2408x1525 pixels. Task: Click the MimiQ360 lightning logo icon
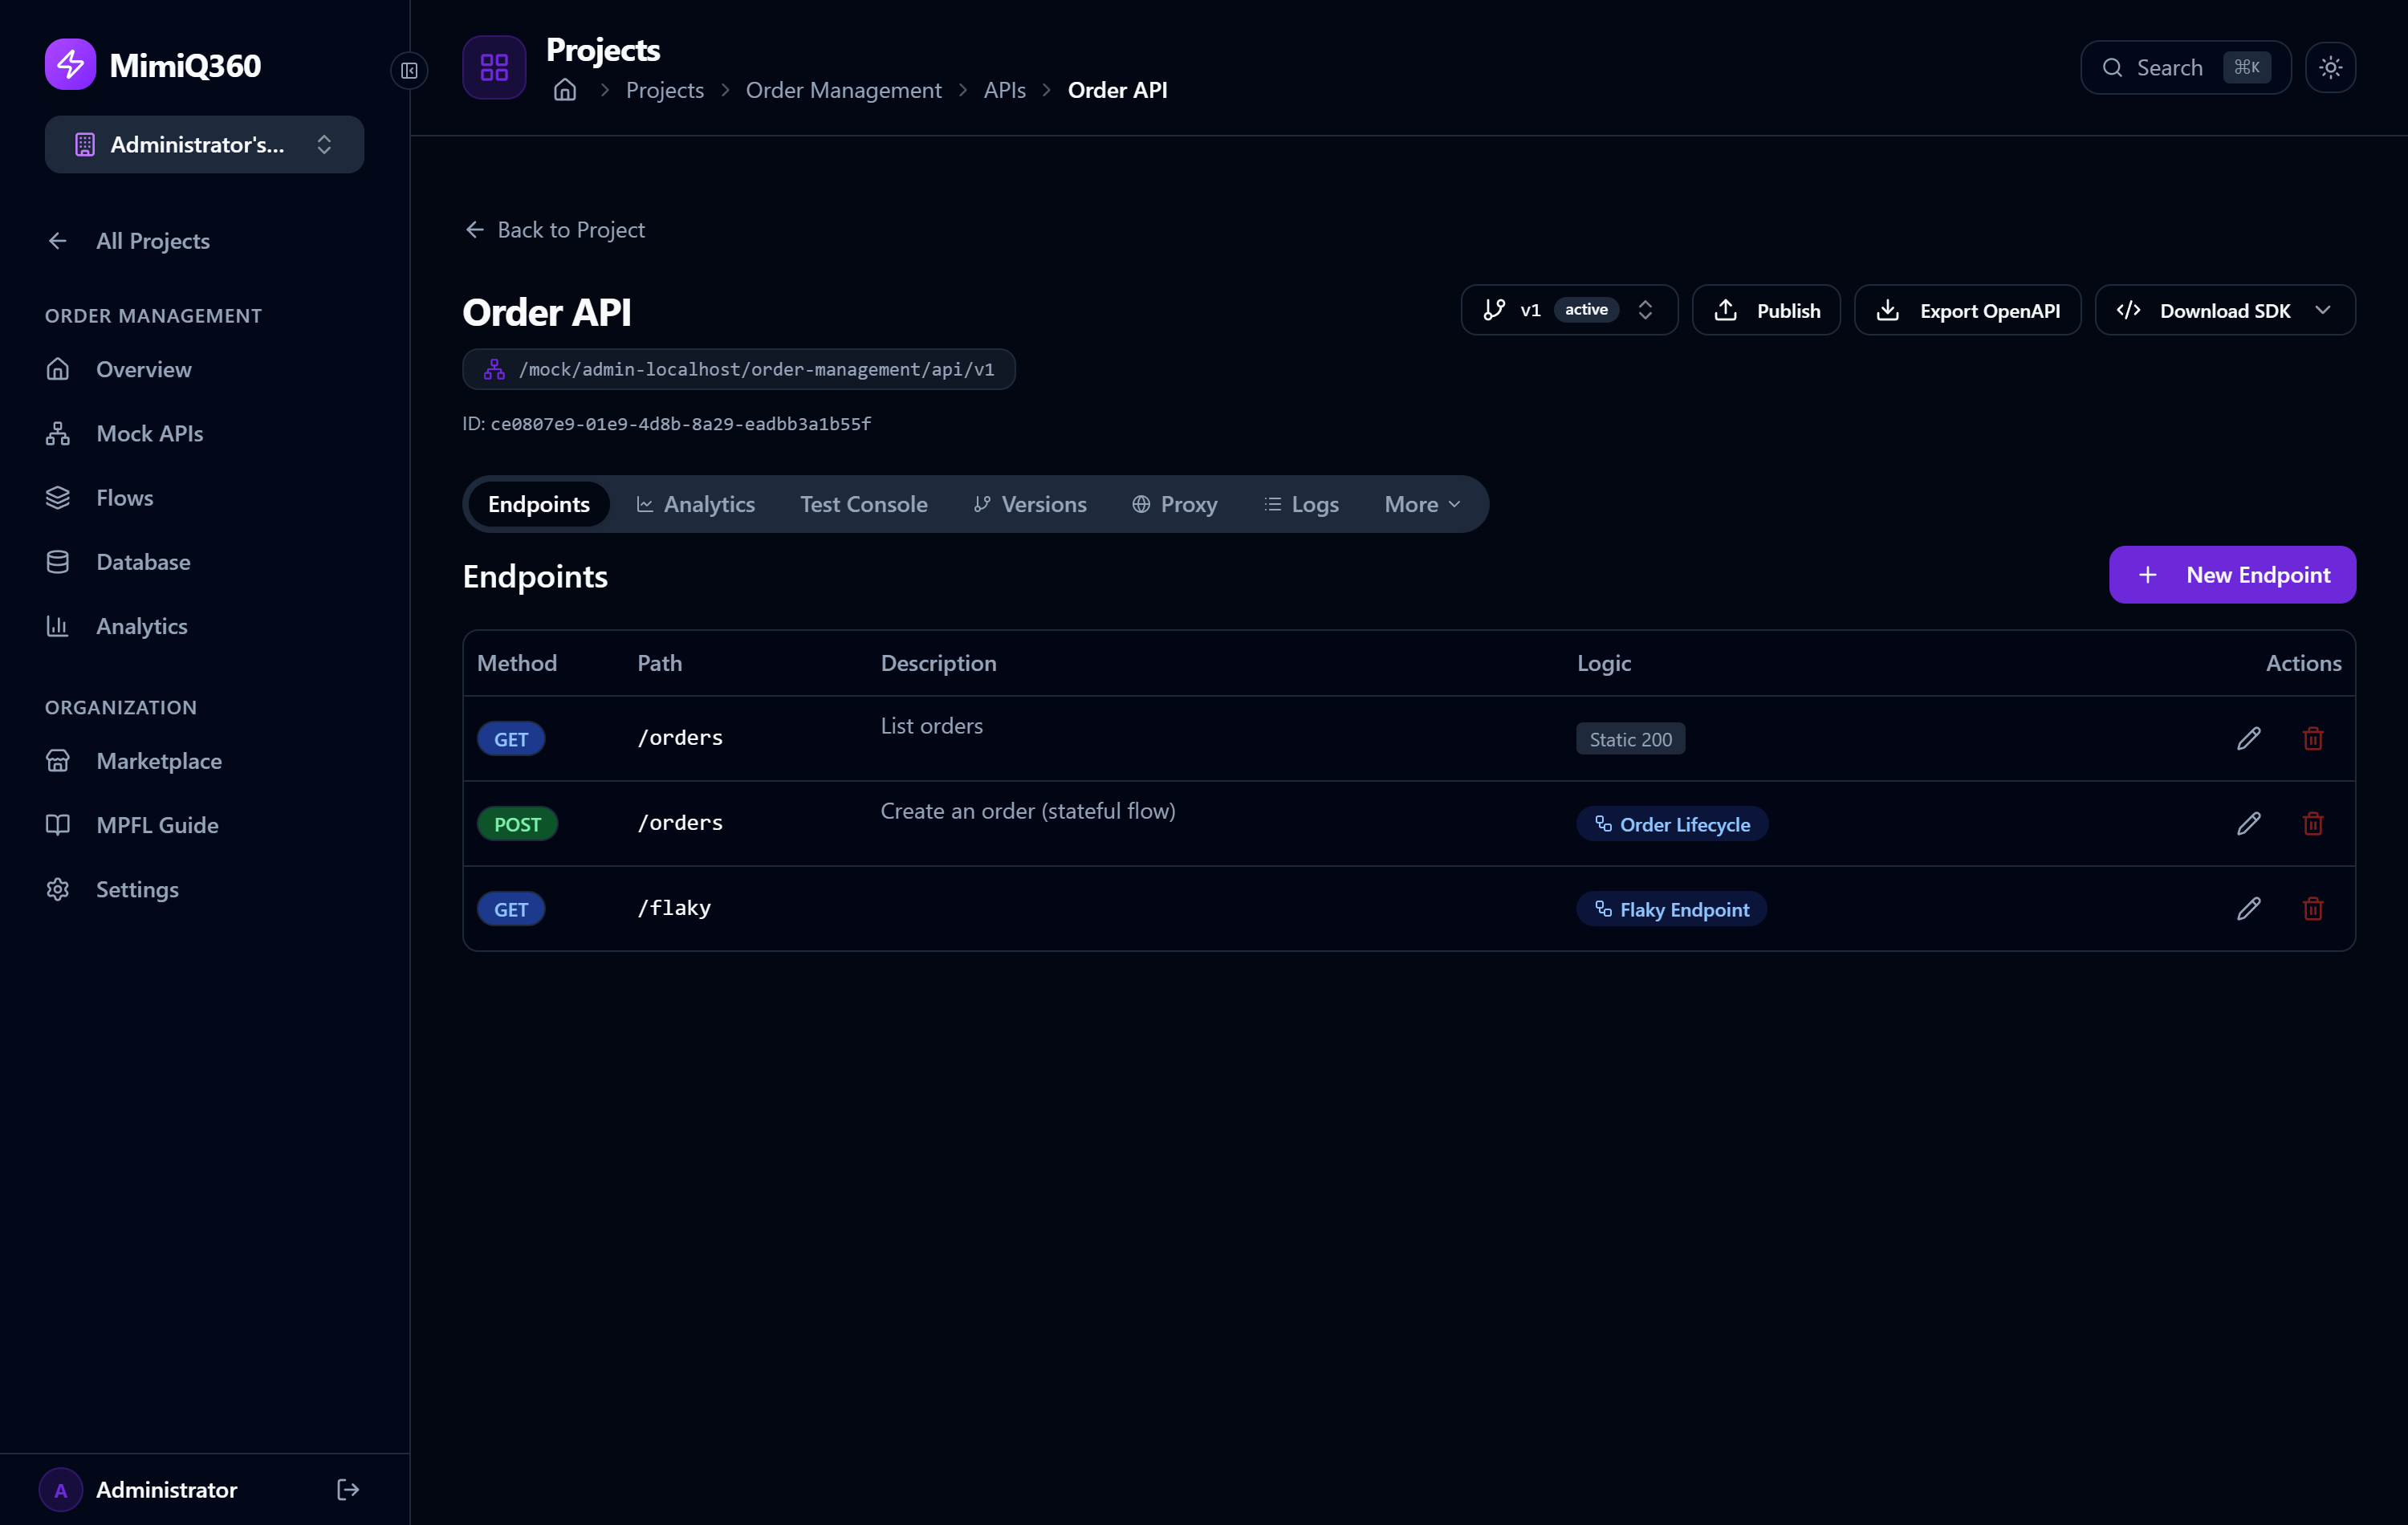tap(70, 65)
